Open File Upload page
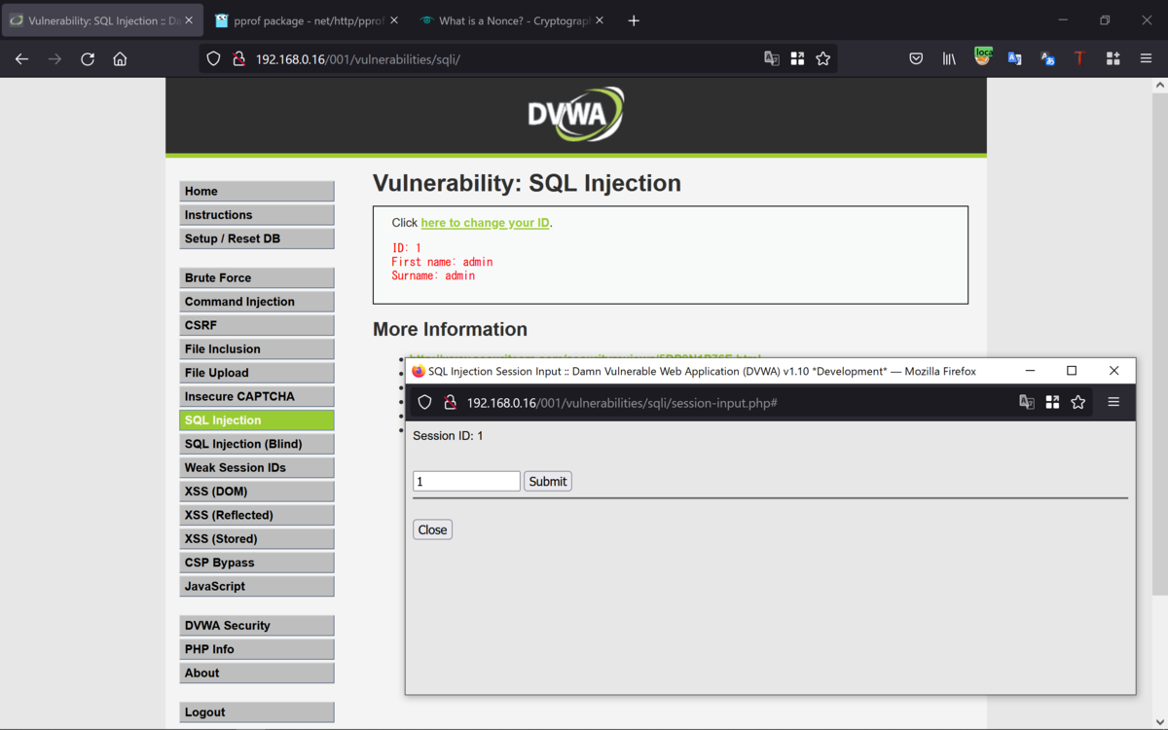The width and height of the screenshot is (1168, 730). pos(257,373)
